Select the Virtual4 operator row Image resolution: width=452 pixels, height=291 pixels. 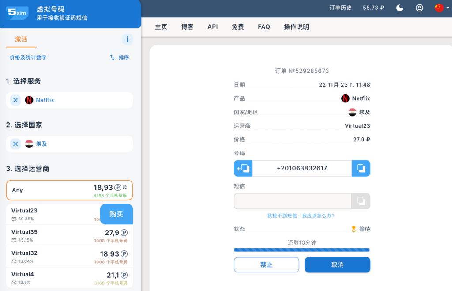[69, 278]
